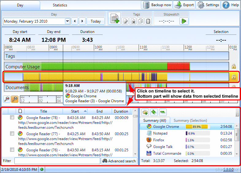Switch to the Statistics tab
241x173 pixels.
(60, 5)
